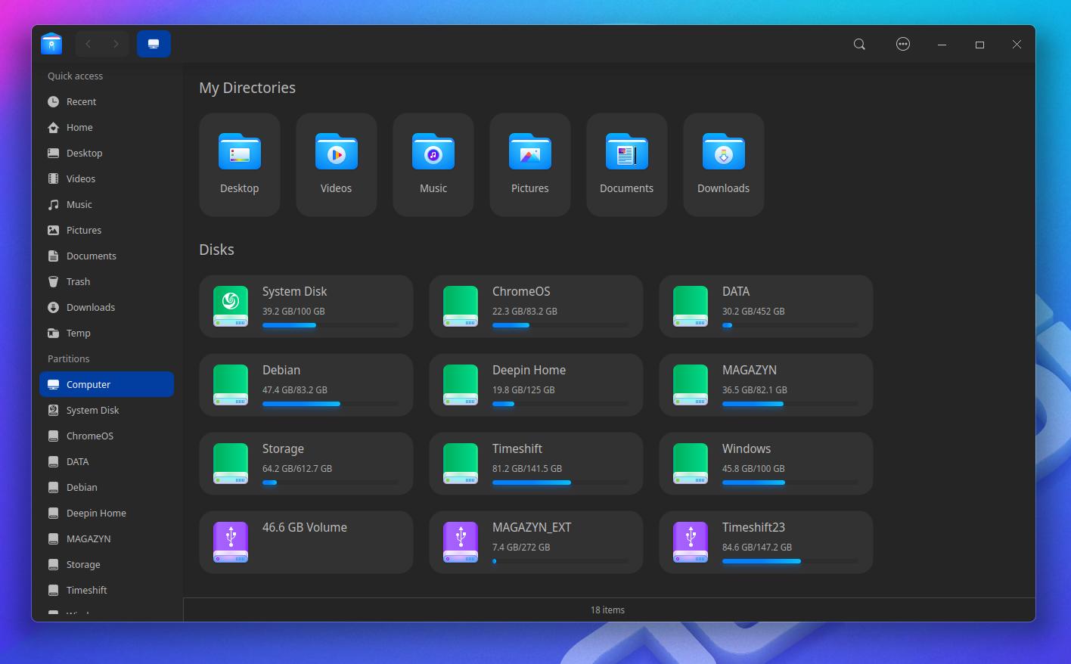1071x664 pixels.
Task: Open Deepin Home in the sidebar
Action: [x=107, y=513]
